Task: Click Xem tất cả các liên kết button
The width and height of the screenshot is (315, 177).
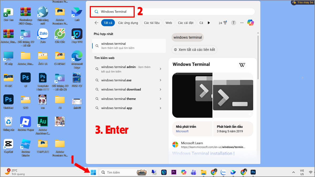Action: click(194, 50)
